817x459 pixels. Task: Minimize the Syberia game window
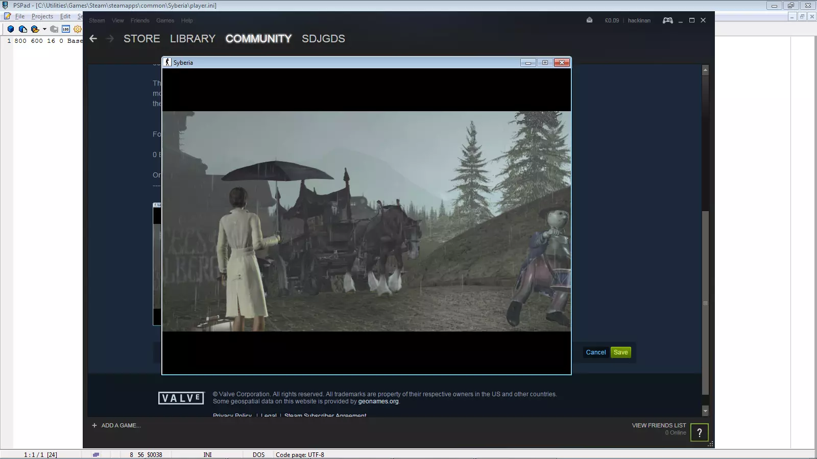coord(528,62)
